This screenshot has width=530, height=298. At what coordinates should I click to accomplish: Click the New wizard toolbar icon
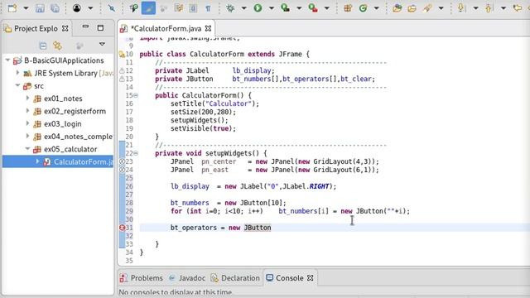(12, 8)
